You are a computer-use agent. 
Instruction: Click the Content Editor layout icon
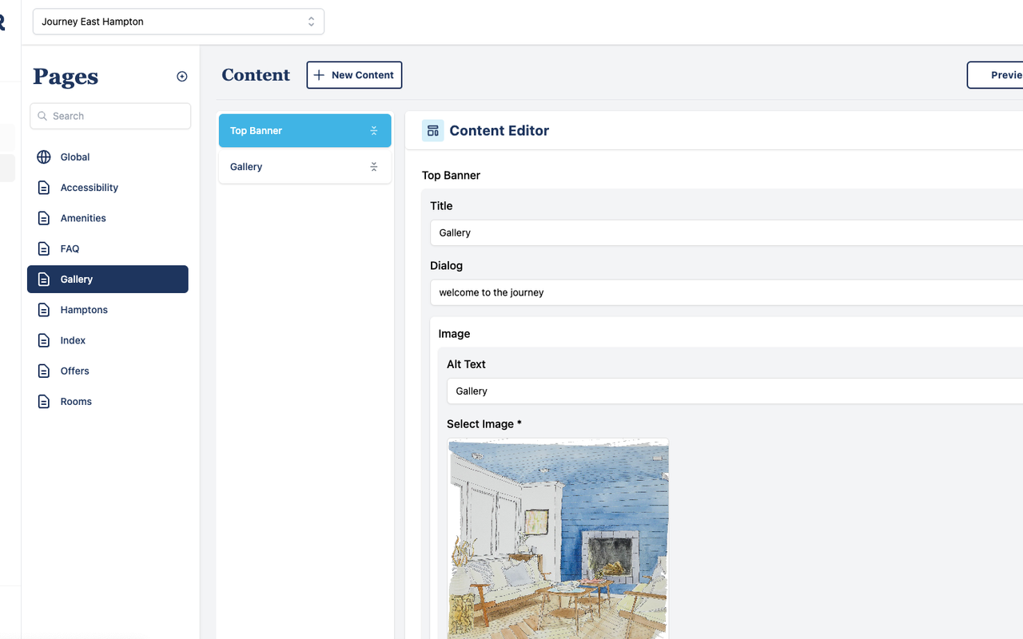coord(432,131)
